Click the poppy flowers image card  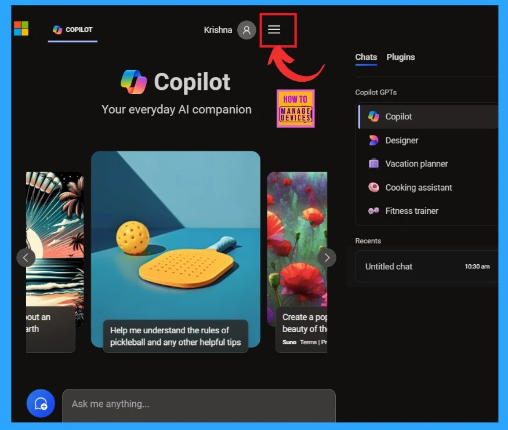pos(297,239)
